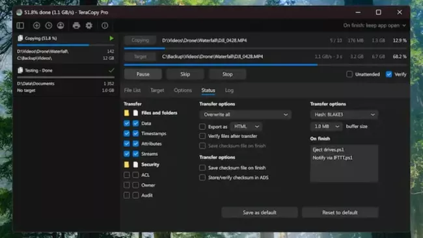Toggle the sidebar panel icon

20,25
